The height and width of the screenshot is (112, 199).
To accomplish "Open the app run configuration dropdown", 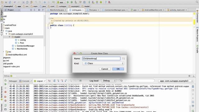I will pyautogui.click(x=61, y=2).
